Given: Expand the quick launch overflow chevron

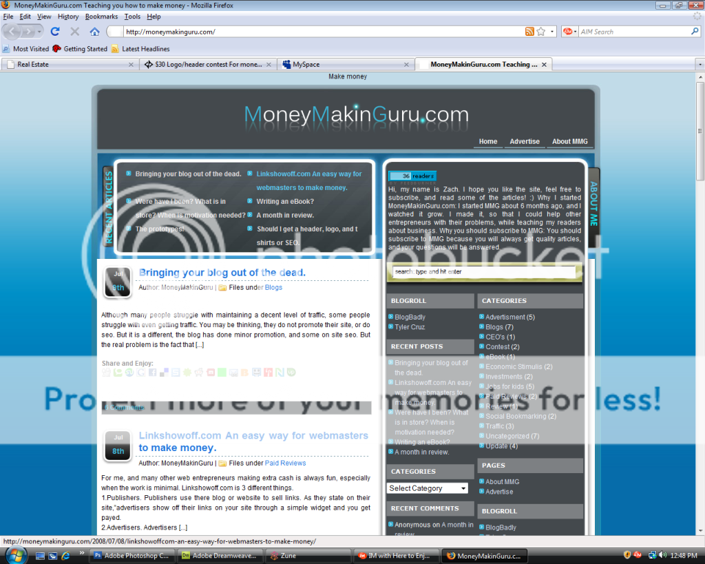Looking at the screenshot, I should click(82, 553).
